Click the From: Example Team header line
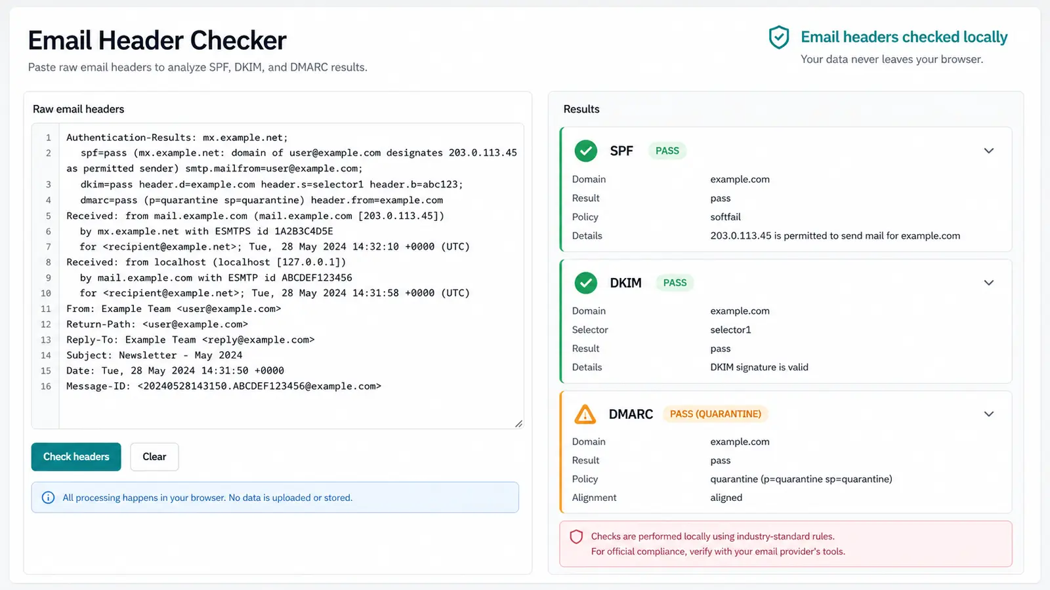 173,309
